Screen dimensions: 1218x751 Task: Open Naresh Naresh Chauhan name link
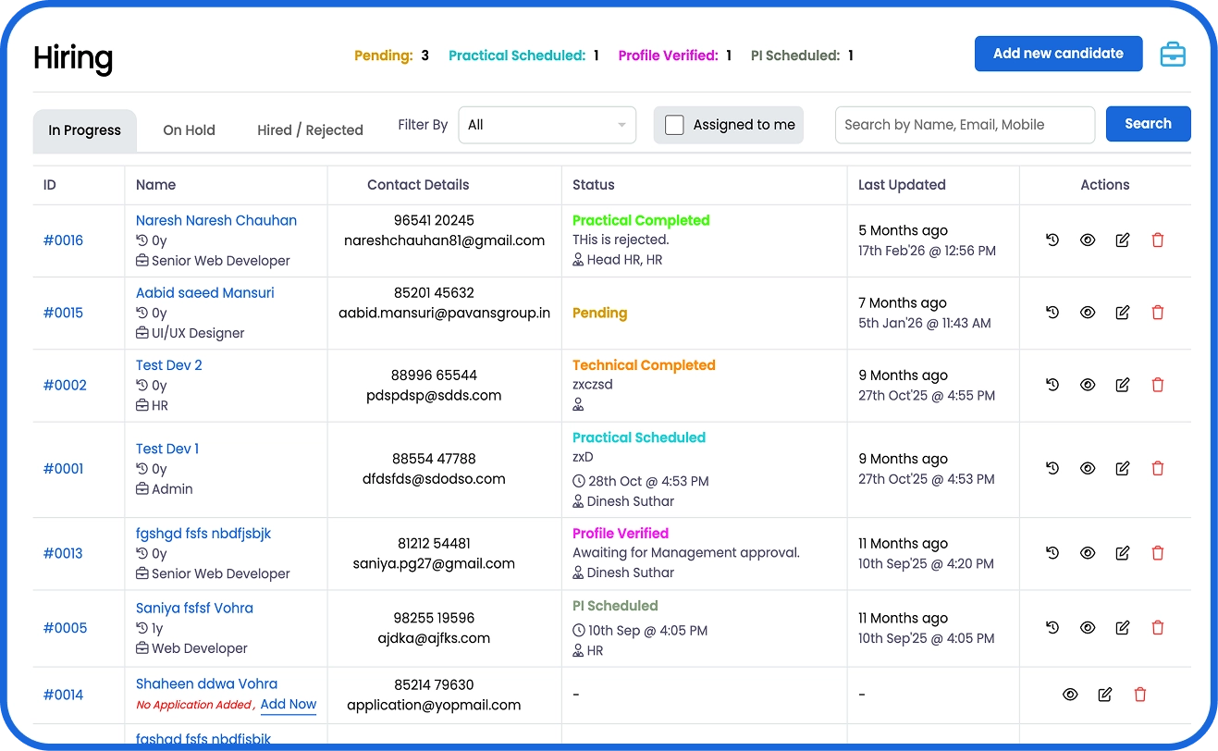point(216,220)
